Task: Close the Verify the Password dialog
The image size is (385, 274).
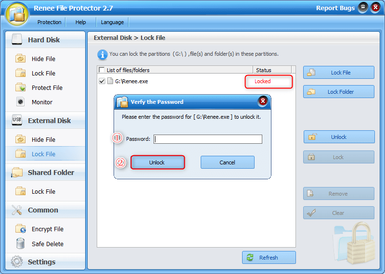Action: pos(263,101)
